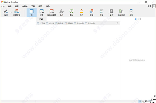Click the search magnifier in object toolbar
This screenshot has width=156, height=103.
(118, 23)
